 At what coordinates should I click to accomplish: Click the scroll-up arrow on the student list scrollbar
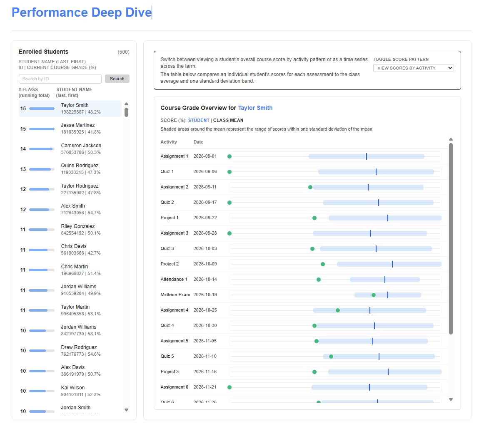pyautogui.click(x=126, y=104)
